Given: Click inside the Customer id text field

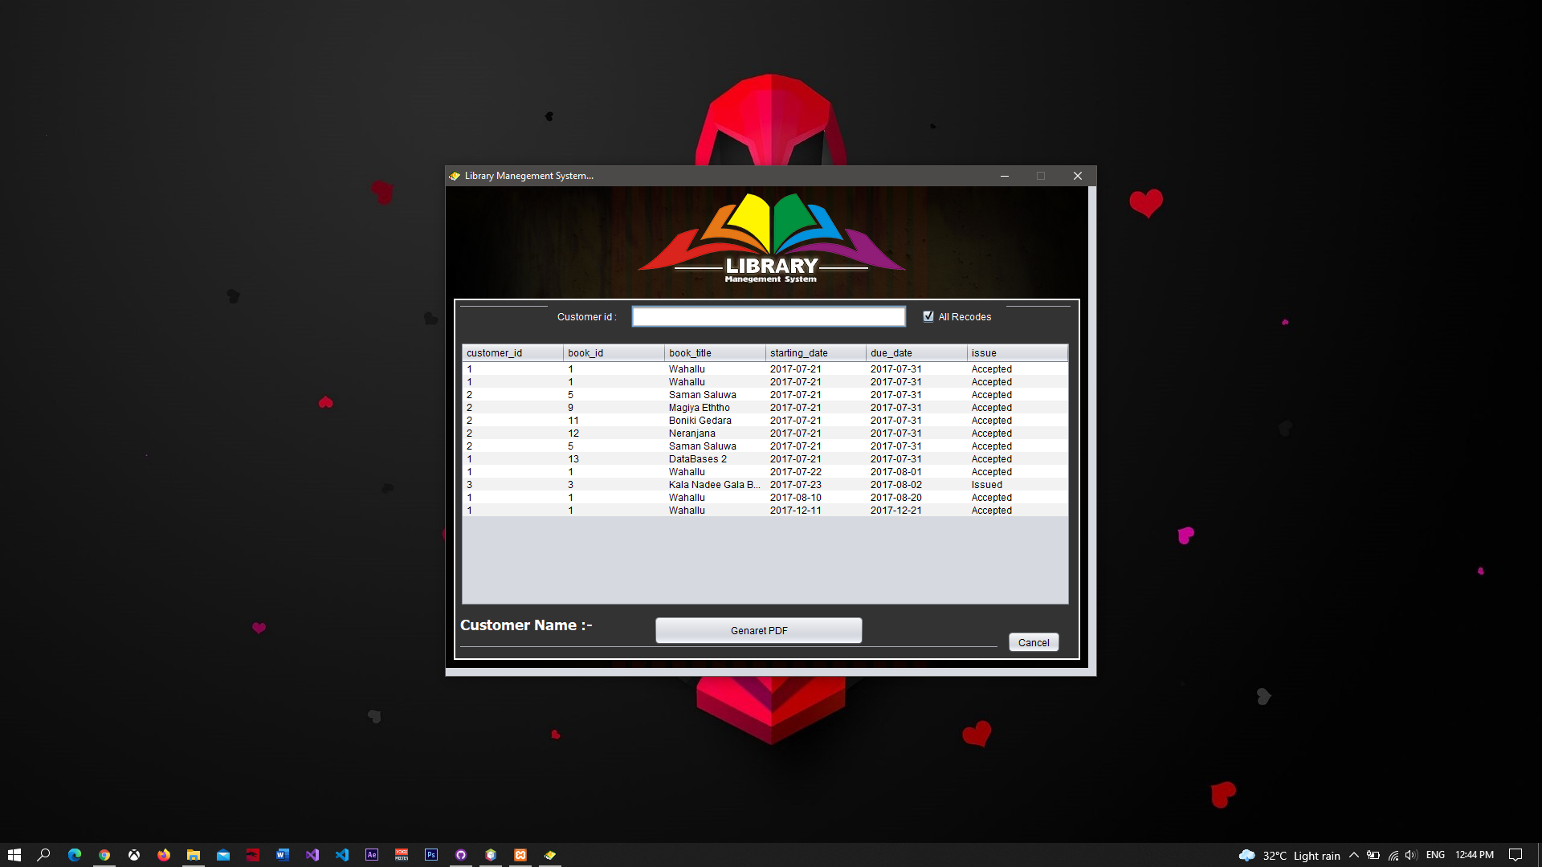Looking at the screenshot, I should point(768,316).
